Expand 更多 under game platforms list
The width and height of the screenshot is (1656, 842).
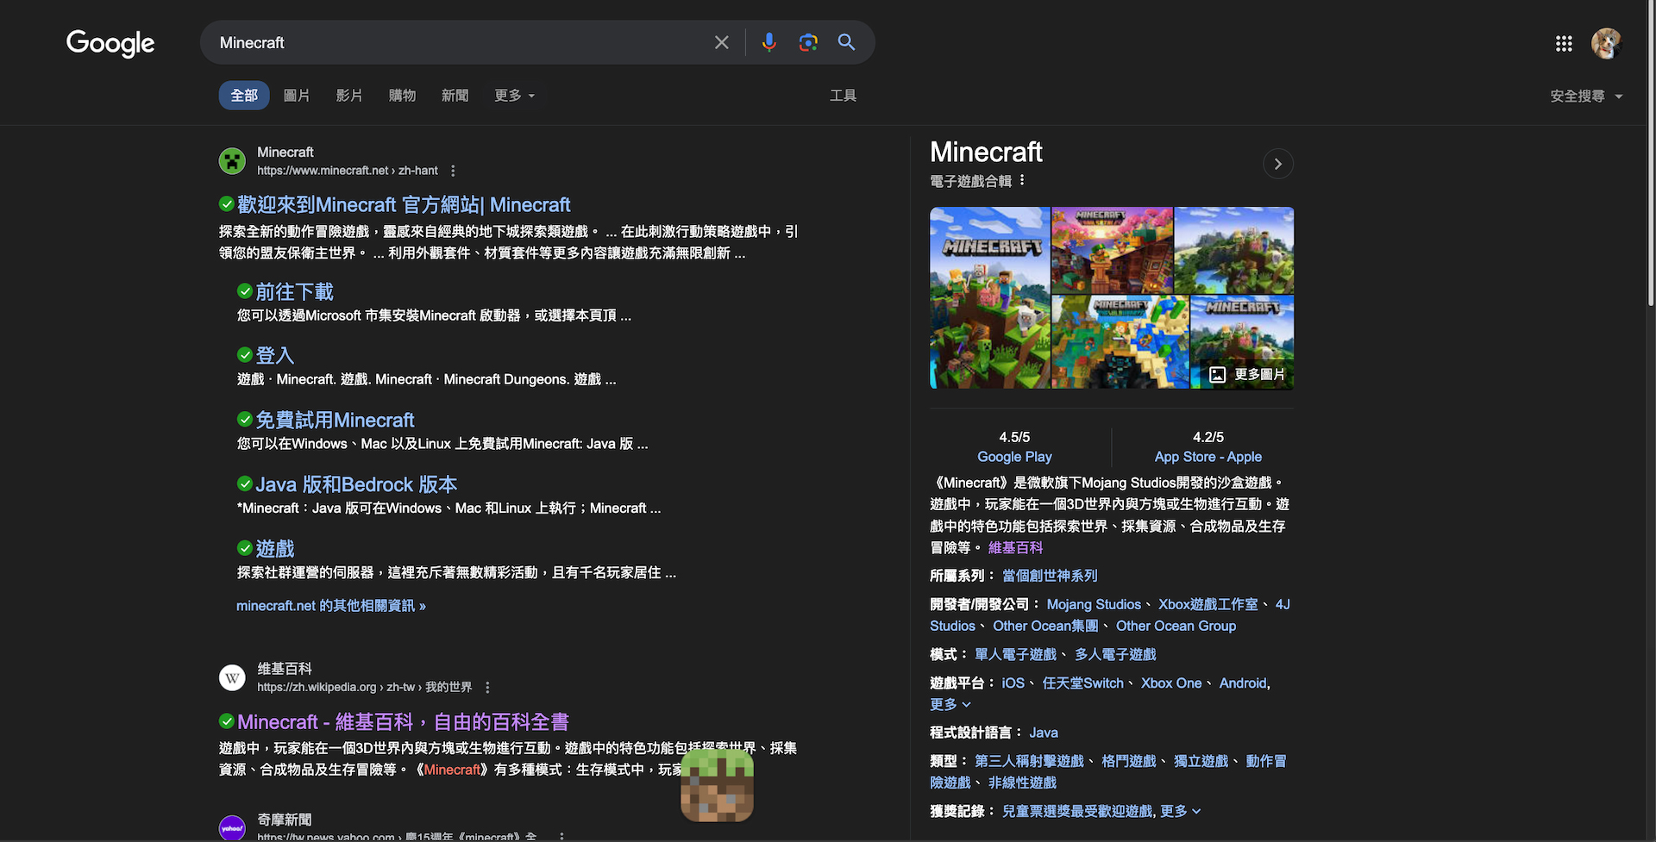click(950, 704)
